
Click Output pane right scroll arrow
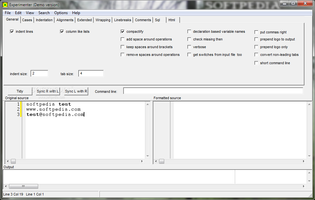coord(303,186)
